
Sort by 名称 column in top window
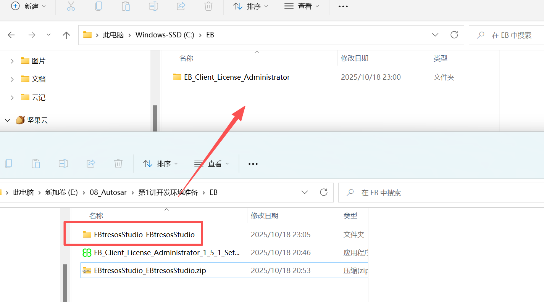(x=186, y=58)
